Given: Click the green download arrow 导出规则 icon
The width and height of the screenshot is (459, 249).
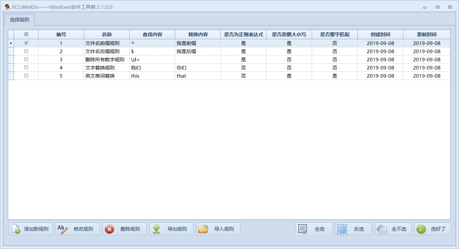Looking at the screenshot, I should click(x=156, y=229).
